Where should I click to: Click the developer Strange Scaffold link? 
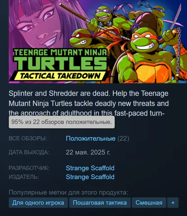(90, 168)
